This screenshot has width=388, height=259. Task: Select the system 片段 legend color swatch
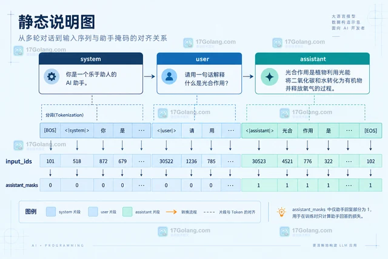51,212
